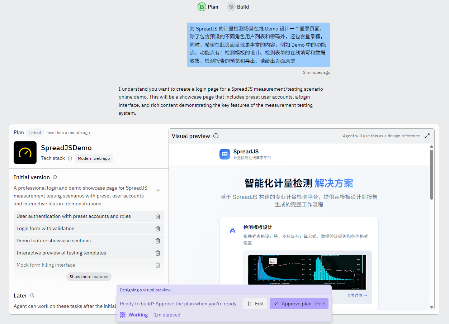Viewport: 449px width, 324px height.
Task: Click the 2 minutes ago timestamp
Action: pos(317,72)
